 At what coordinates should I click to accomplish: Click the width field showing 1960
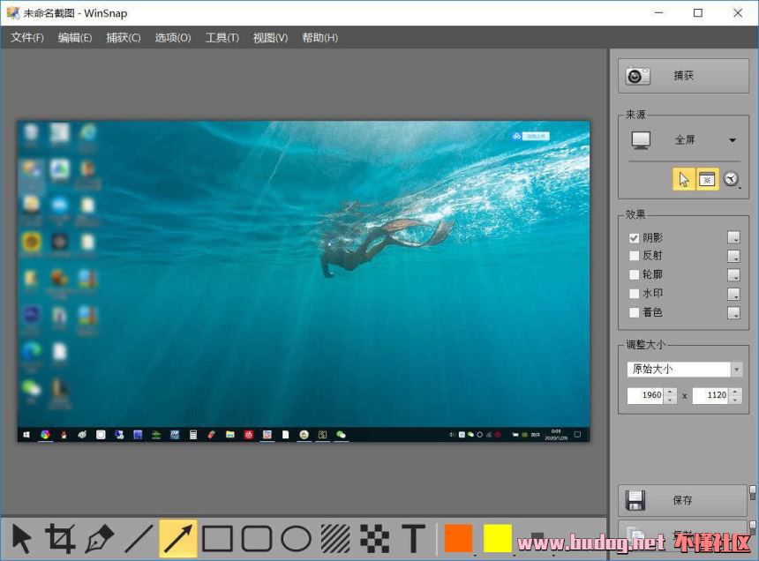[x=646, y=395]
